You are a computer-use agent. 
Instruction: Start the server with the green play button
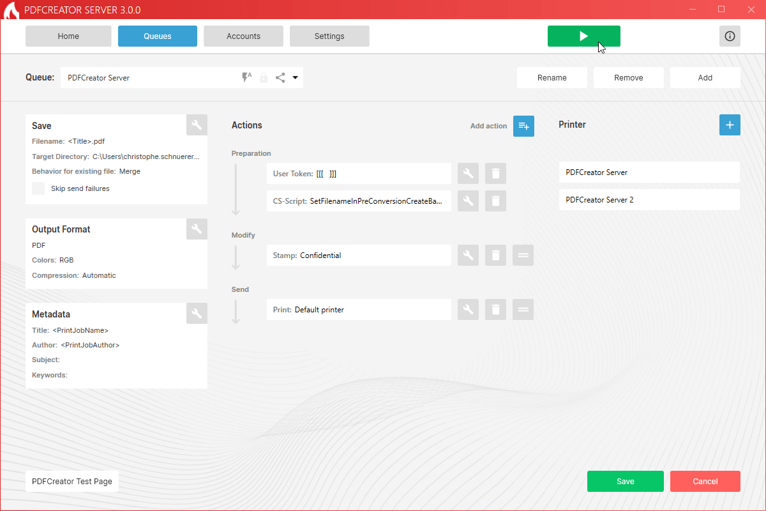[583, 36]
